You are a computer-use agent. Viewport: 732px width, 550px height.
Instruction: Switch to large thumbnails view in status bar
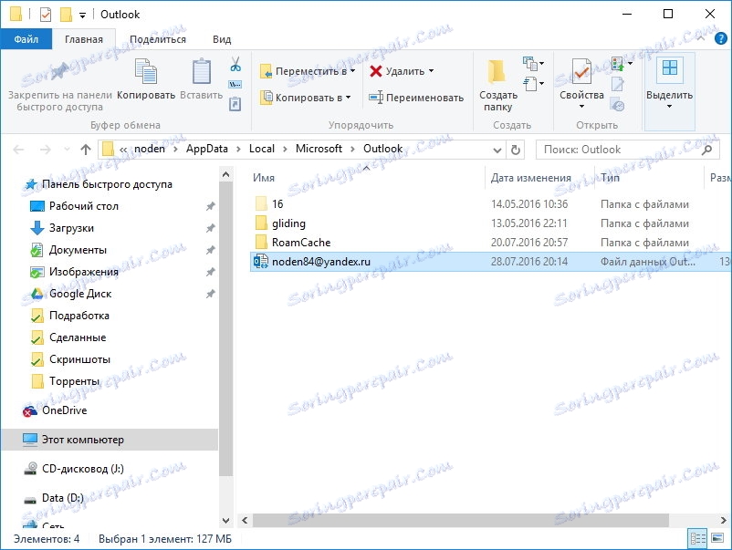[x=717, y=538]
